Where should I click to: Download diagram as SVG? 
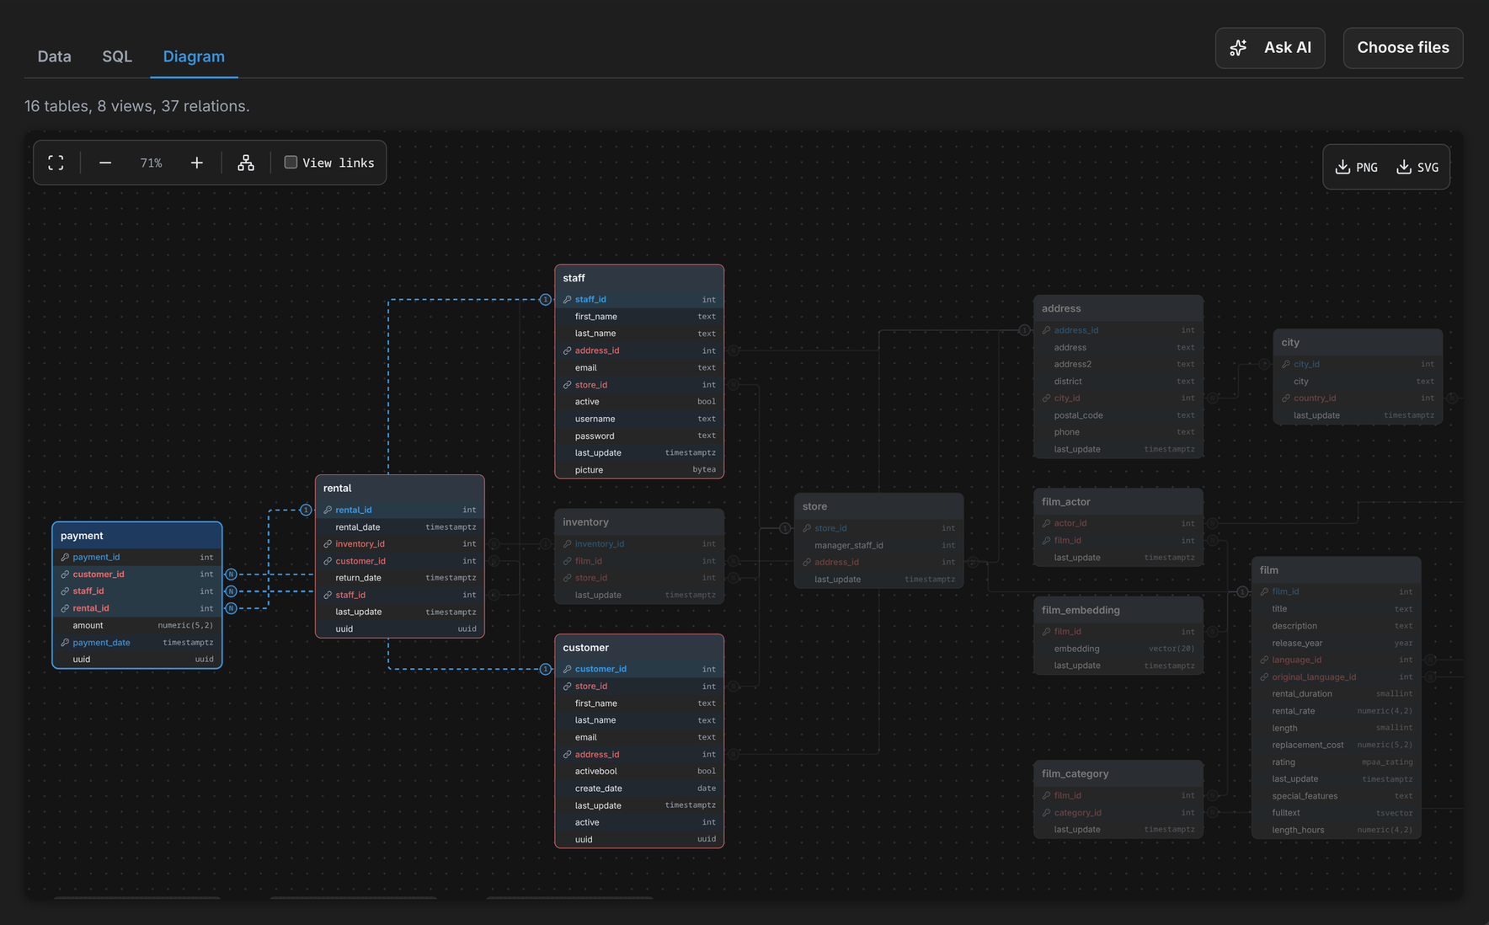[1417, 167]
